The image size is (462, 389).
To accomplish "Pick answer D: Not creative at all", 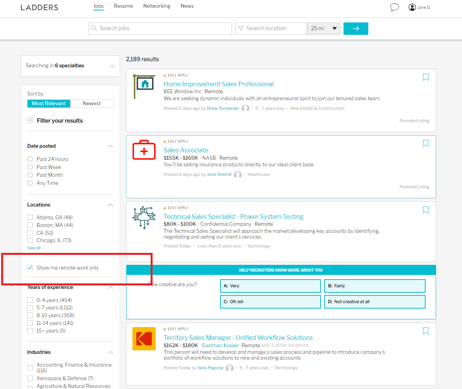I will (375, 302).
